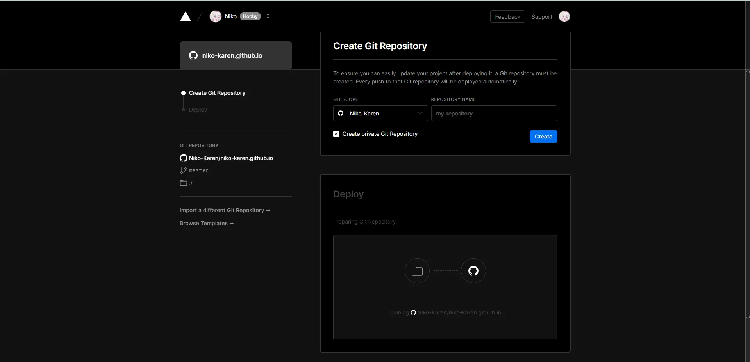
Task: Open the Git Scope Niko-Karen dropdown
Action: click(x=380, y=113)
